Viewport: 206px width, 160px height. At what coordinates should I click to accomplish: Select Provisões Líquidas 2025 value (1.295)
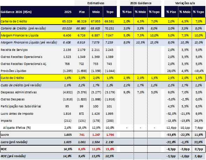[68, 71]
